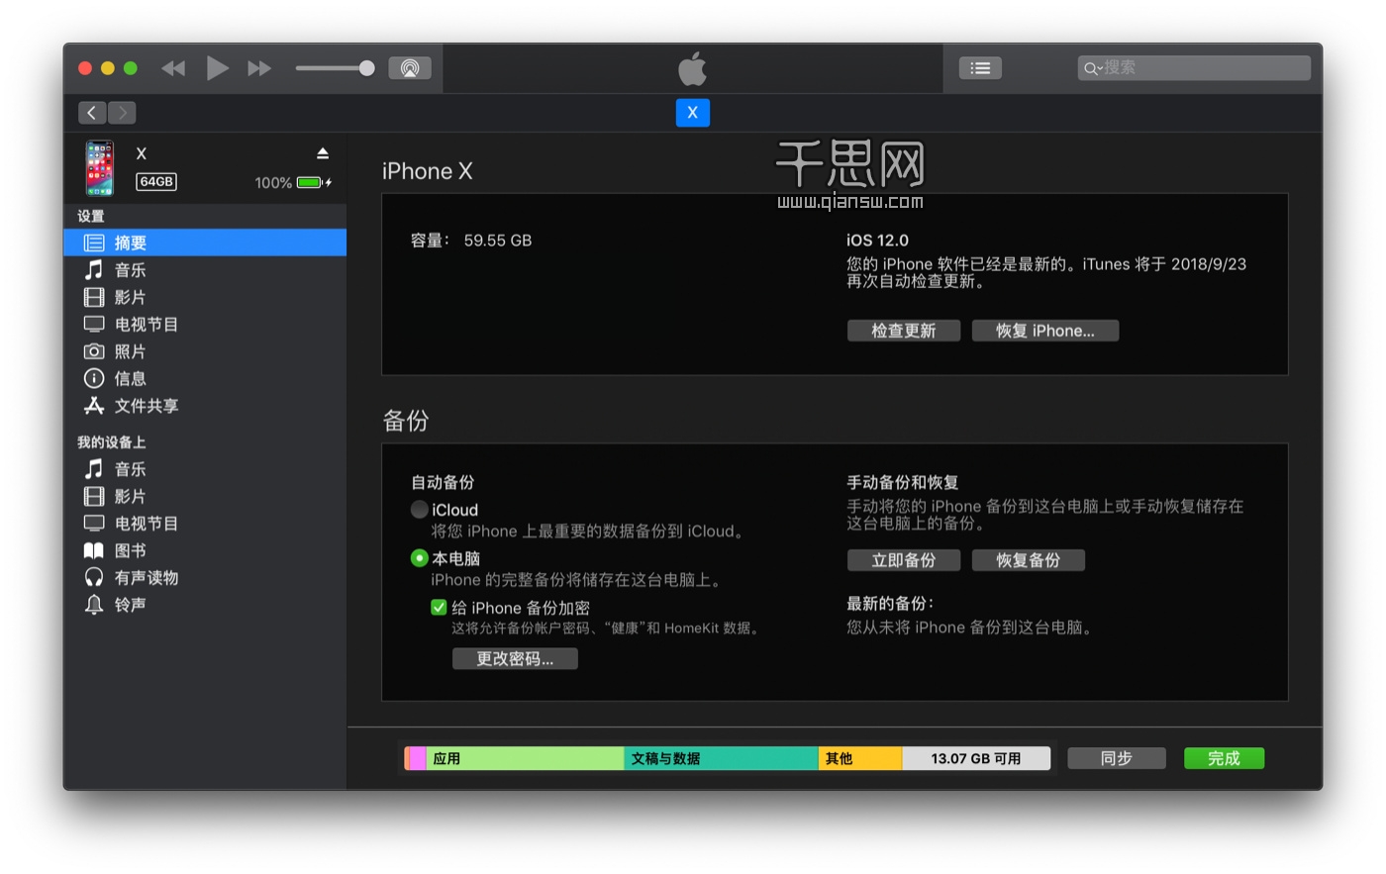Adjust the volume slider knob
The height and width of the screenshot is (874, 1386).
[367, 68]
